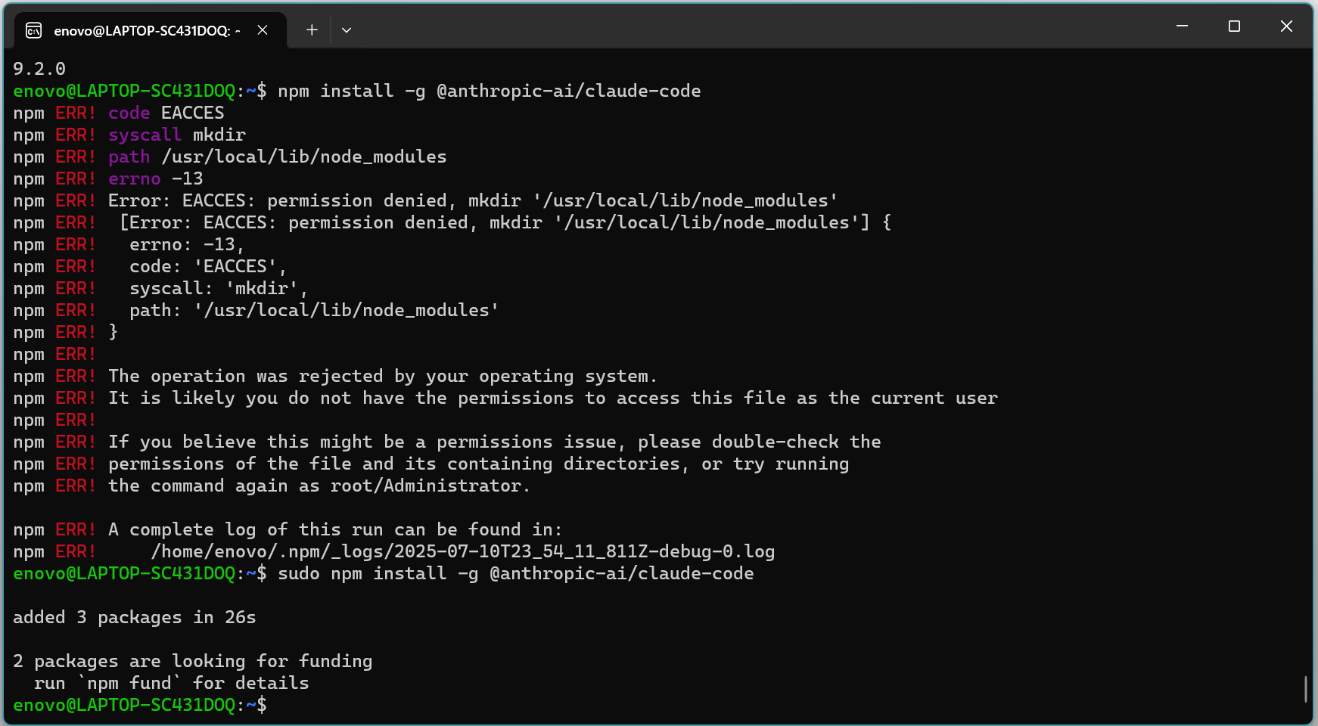
Task: Expand the new tab profile dropdown chevron
Action: [347, 30]
